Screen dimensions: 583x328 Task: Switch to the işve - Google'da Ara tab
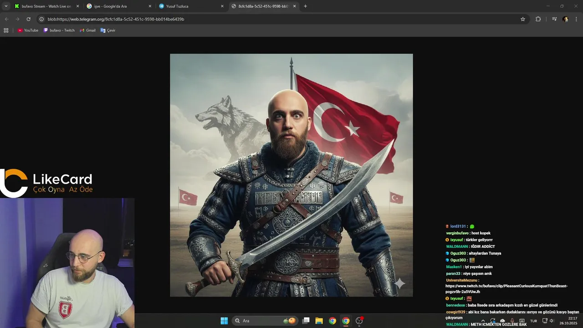(x=119, y=6)
